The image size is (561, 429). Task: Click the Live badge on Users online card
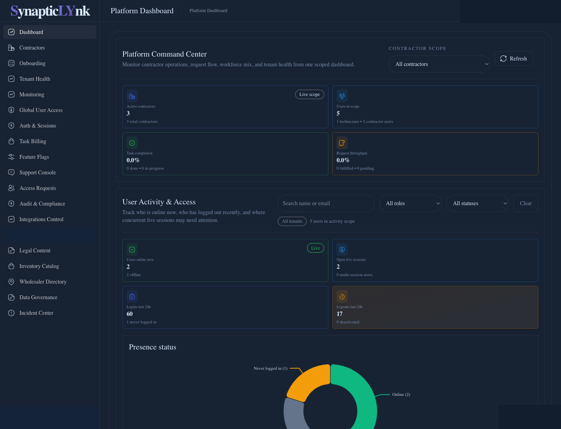pos(316,248)
